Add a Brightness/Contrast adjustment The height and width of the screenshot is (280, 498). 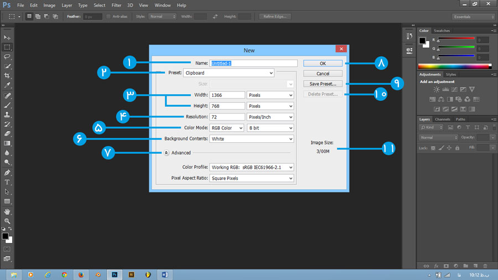pyautogui.click(x=437, y=90)
